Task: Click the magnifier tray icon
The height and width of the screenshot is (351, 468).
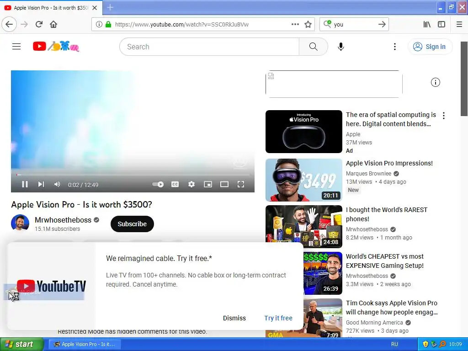Action: tap(442, 345)
